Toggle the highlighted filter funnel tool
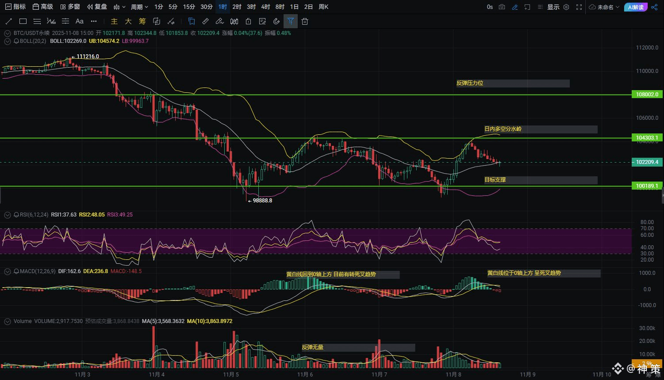 click(x=290, y=21)
